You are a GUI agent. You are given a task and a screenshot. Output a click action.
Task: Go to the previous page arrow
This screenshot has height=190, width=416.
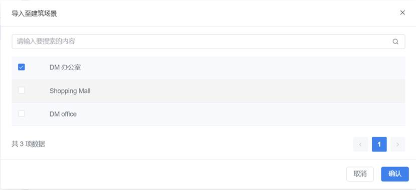coord(361,144)
